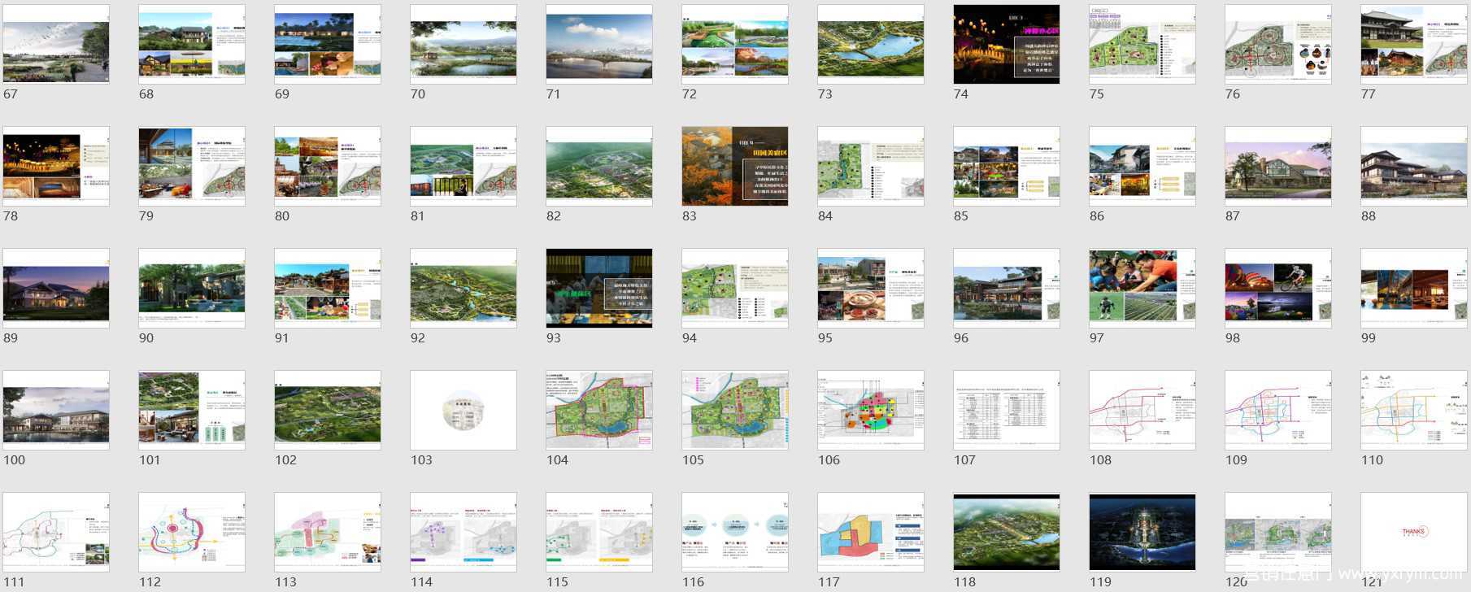
Task: Select slide 98 with hot air balloon
Action: [1278, 288]
